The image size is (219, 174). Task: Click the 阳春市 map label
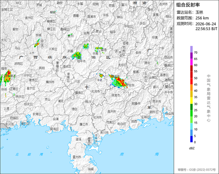[x=136, y=103]
